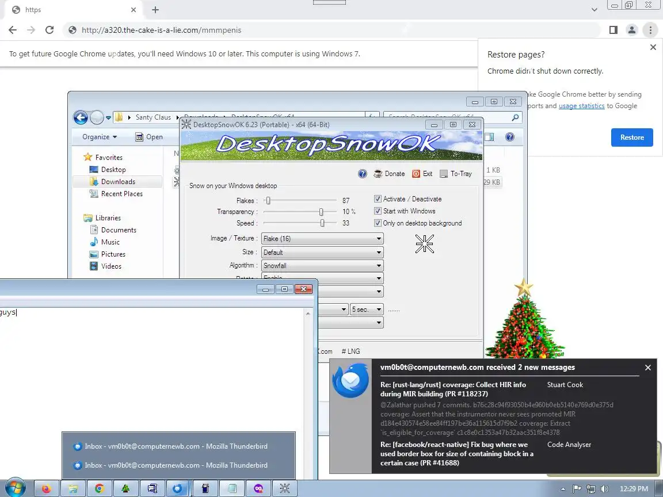Go back in Chrome
The width and height of the screenshot is (663, 497).
coord(13,30)
